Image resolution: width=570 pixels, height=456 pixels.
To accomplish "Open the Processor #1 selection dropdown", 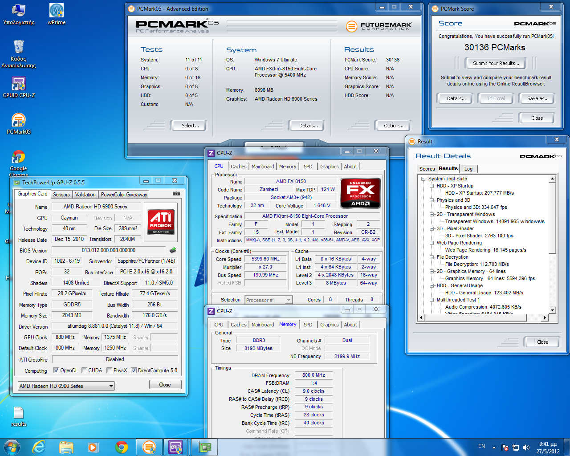I will coord(269,300).
